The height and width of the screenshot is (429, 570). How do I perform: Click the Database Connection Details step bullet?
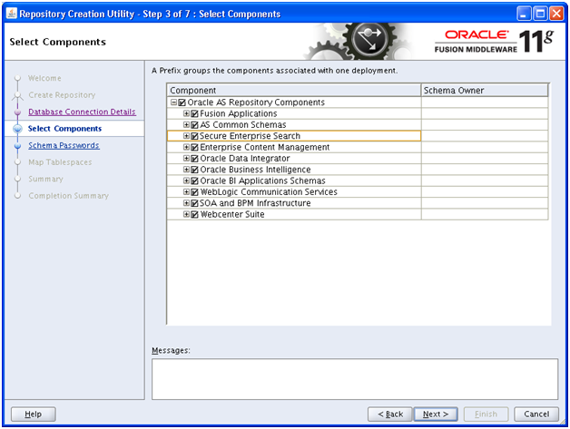17,112
